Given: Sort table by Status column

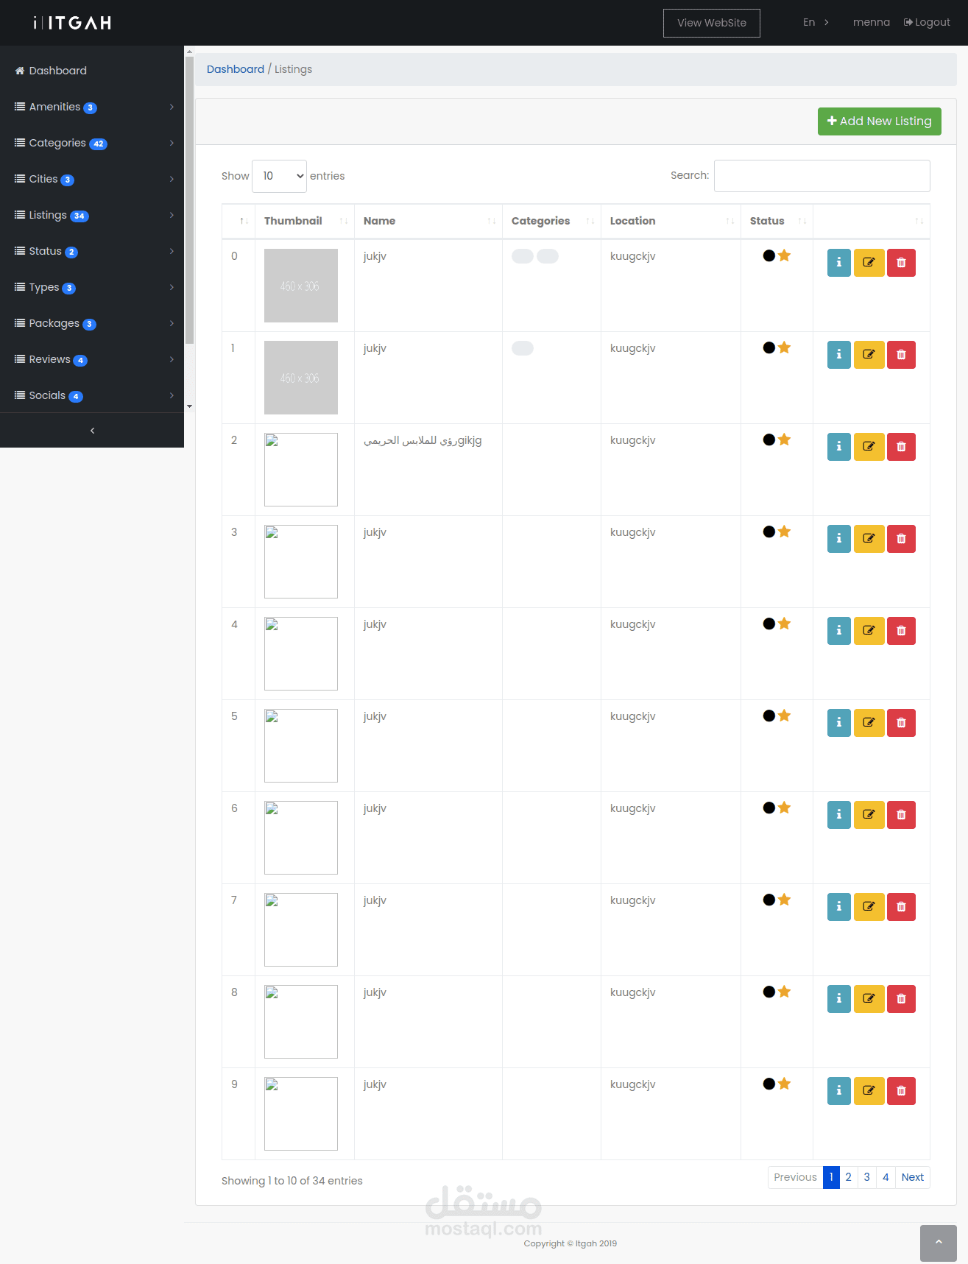Looking at the screenshot, I should (777, 221).
